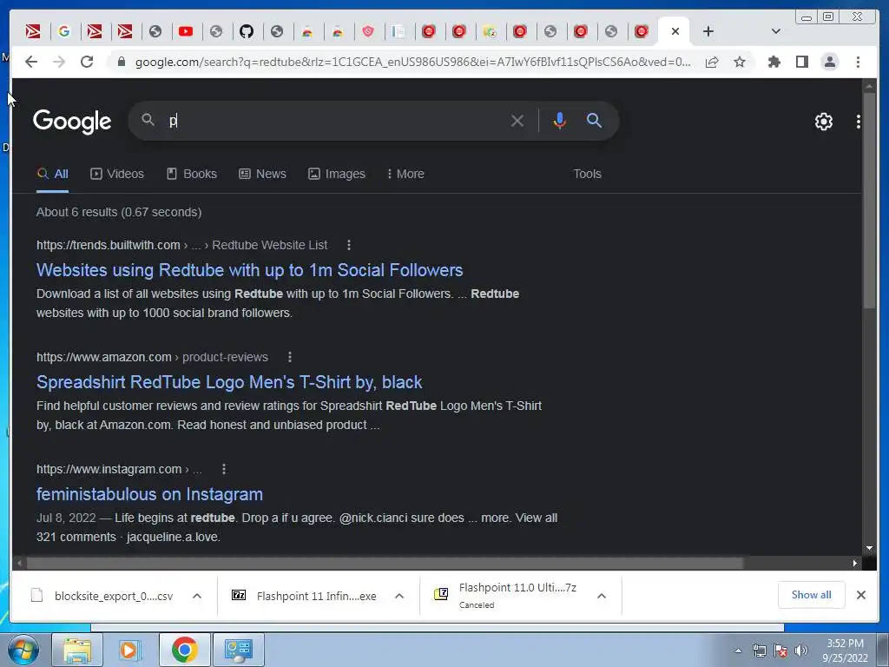The height and width of the screenshot is (667, 889).
Task: Switch to the pink shield favicon tab
Action: point(368,31)
